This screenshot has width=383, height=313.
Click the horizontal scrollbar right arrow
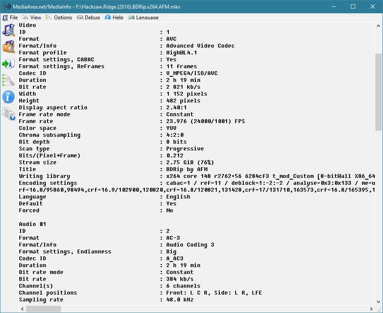(371, 309)
